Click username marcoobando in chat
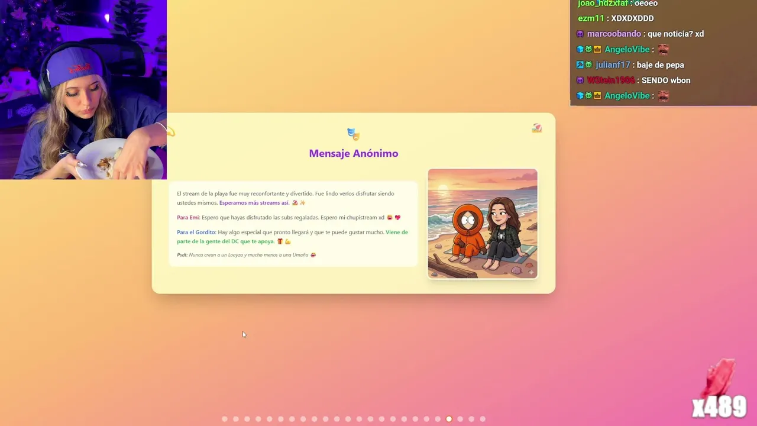 [614, 34]
